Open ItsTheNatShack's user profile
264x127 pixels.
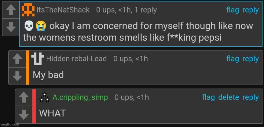click(x=63, y=10)
